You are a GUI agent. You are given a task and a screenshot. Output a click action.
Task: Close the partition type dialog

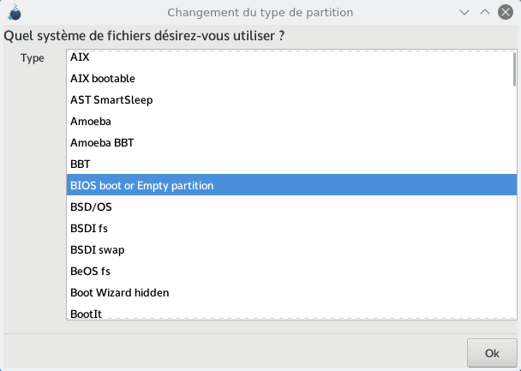coord(506,12)
